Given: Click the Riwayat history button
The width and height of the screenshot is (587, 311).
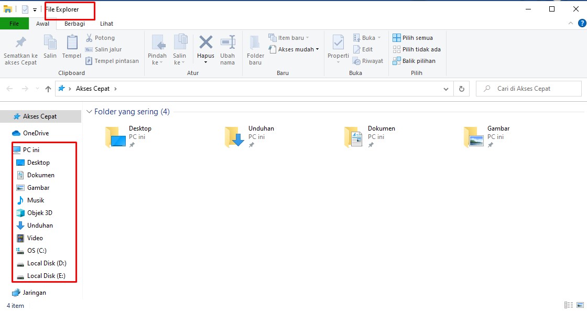Looking at the screenshot, I should (x=368, y=61).
